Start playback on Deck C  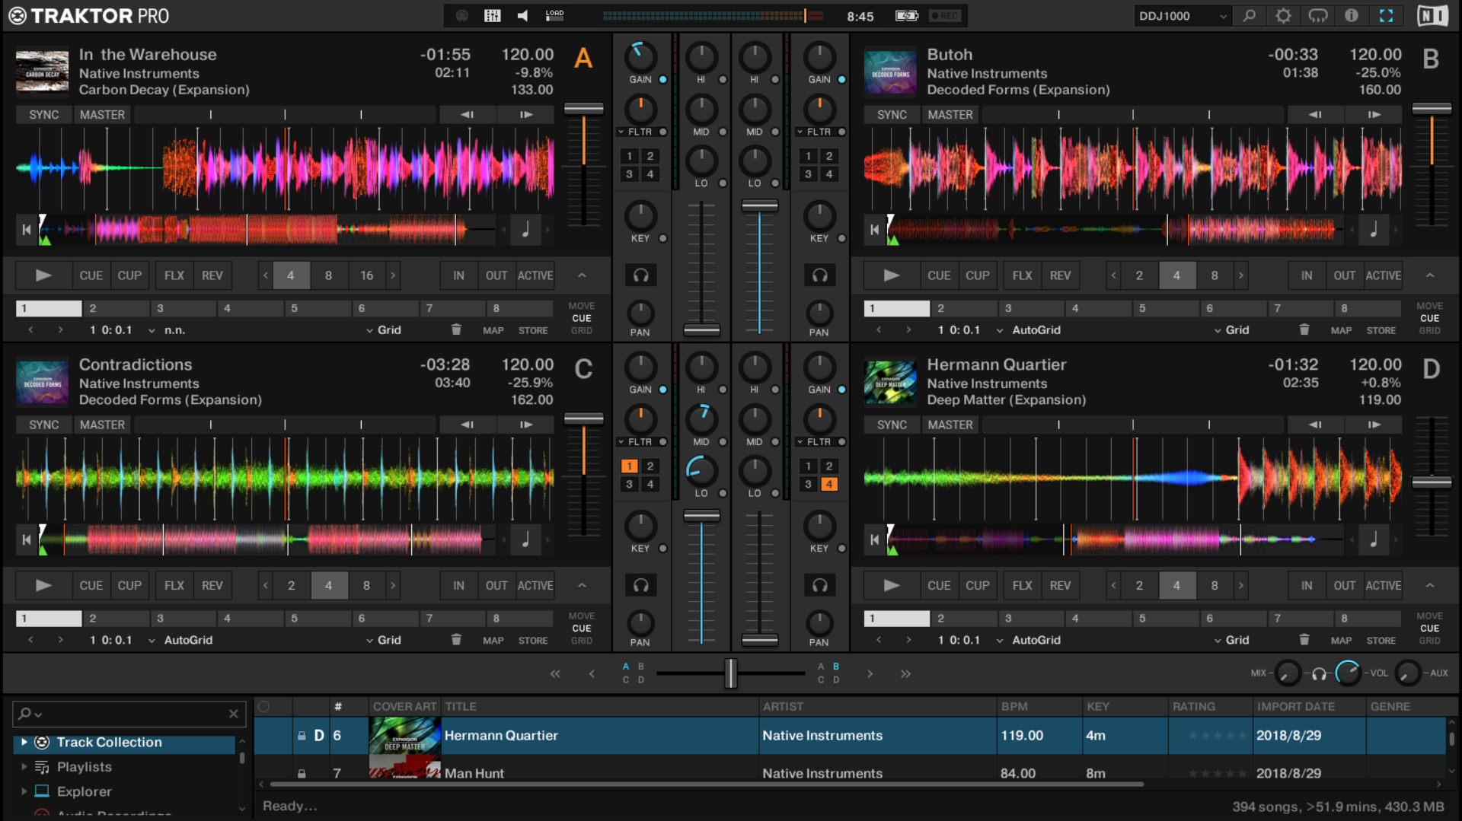(43, 585)
